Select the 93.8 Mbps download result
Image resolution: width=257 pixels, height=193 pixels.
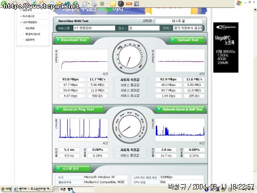(72, 79)
